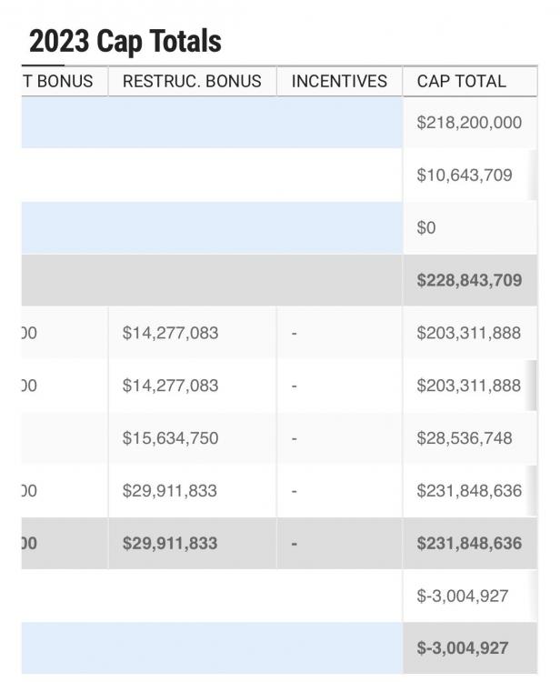Click the RESTRUC. BONUS column header
This screenshot has height=682, width=560.
[x=192, y=81]
